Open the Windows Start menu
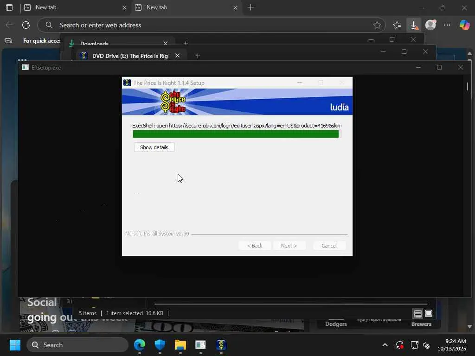Image resolution: width=475 pixels, height=356 pixels. click(x=15, y=345)
